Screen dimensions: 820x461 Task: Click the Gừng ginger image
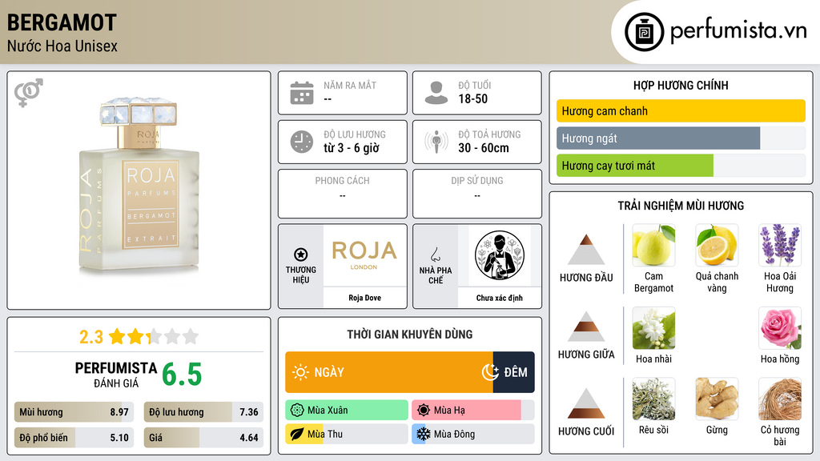click(717, 399)
